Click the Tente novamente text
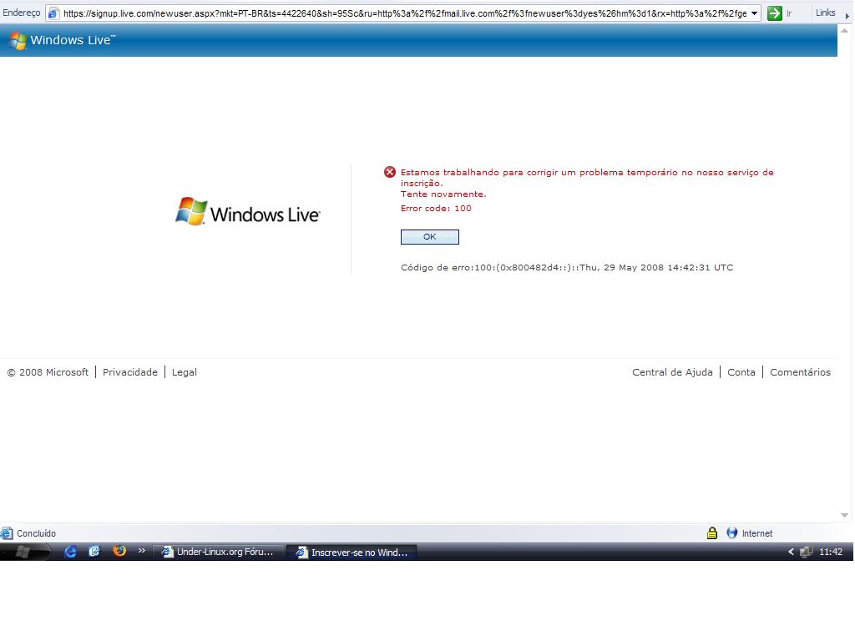Image resolution: width=855 pixels, height=641 pixels. point(443,194)
